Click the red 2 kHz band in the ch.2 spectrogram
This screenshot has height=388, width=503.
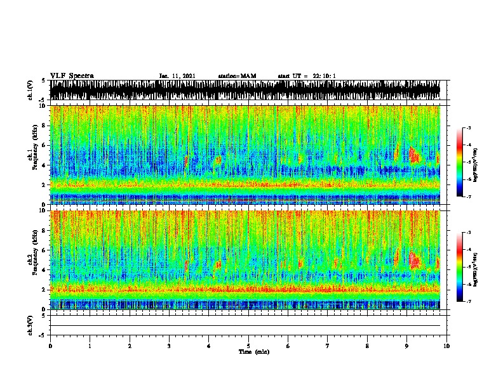click(x=245, y=290)
